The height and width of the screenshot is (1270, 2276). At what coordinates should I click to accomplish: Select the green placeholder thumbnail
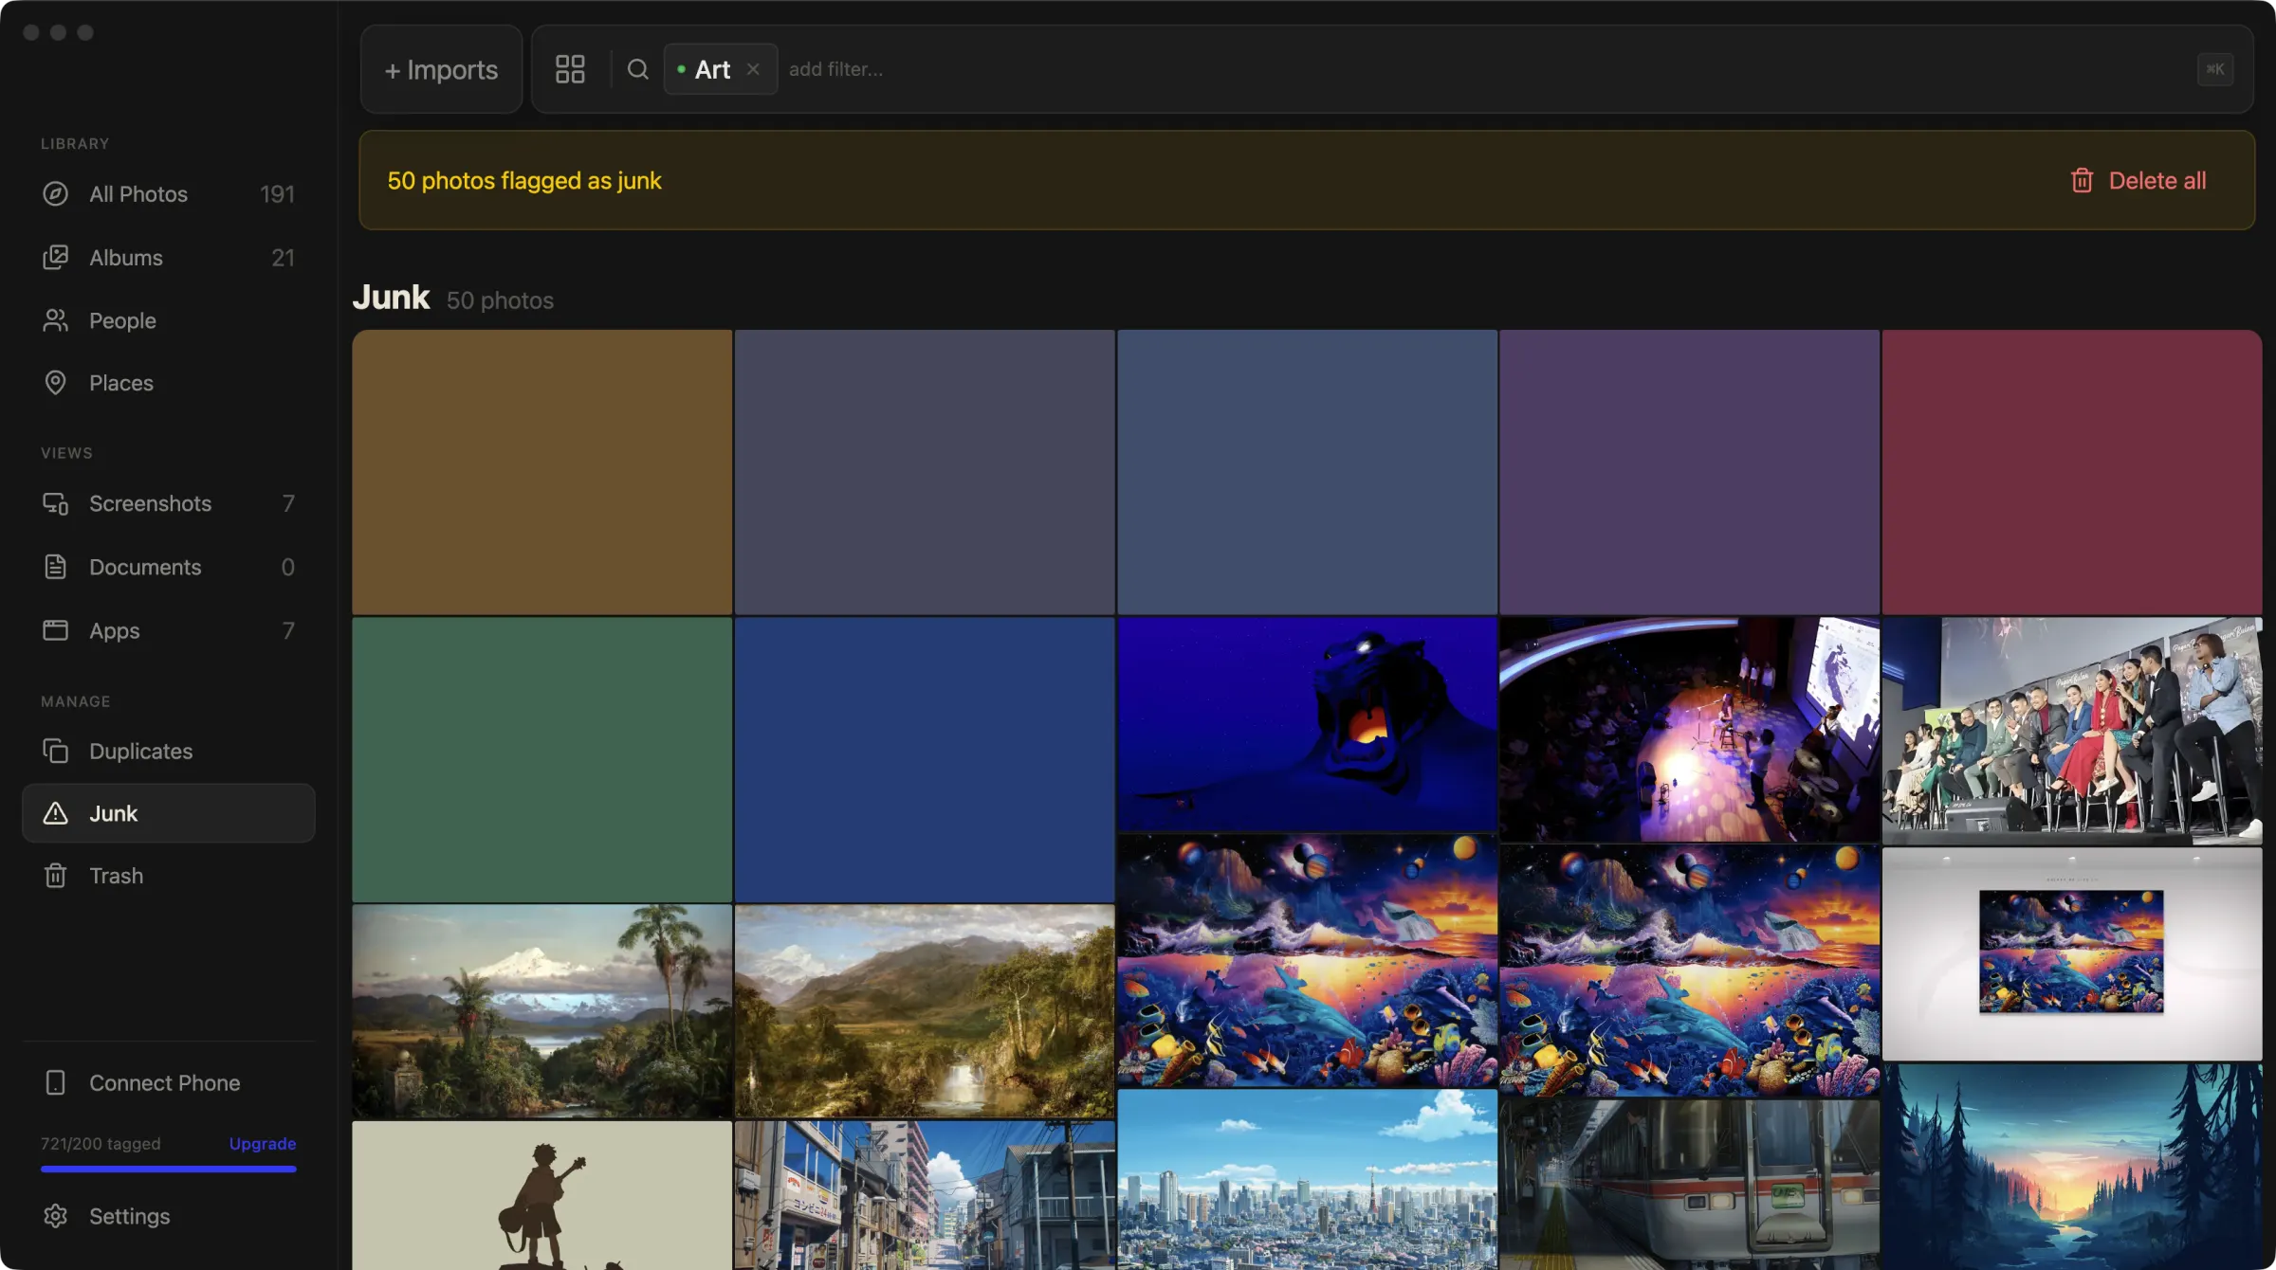point(542,759)
